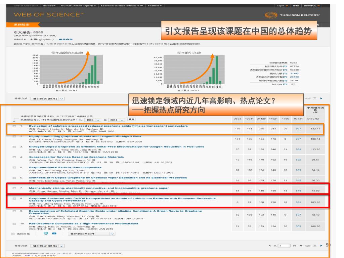
Task: Click the WEB OF SCIENCE logo
Action: pyautogui.click(x=49, y=15)
